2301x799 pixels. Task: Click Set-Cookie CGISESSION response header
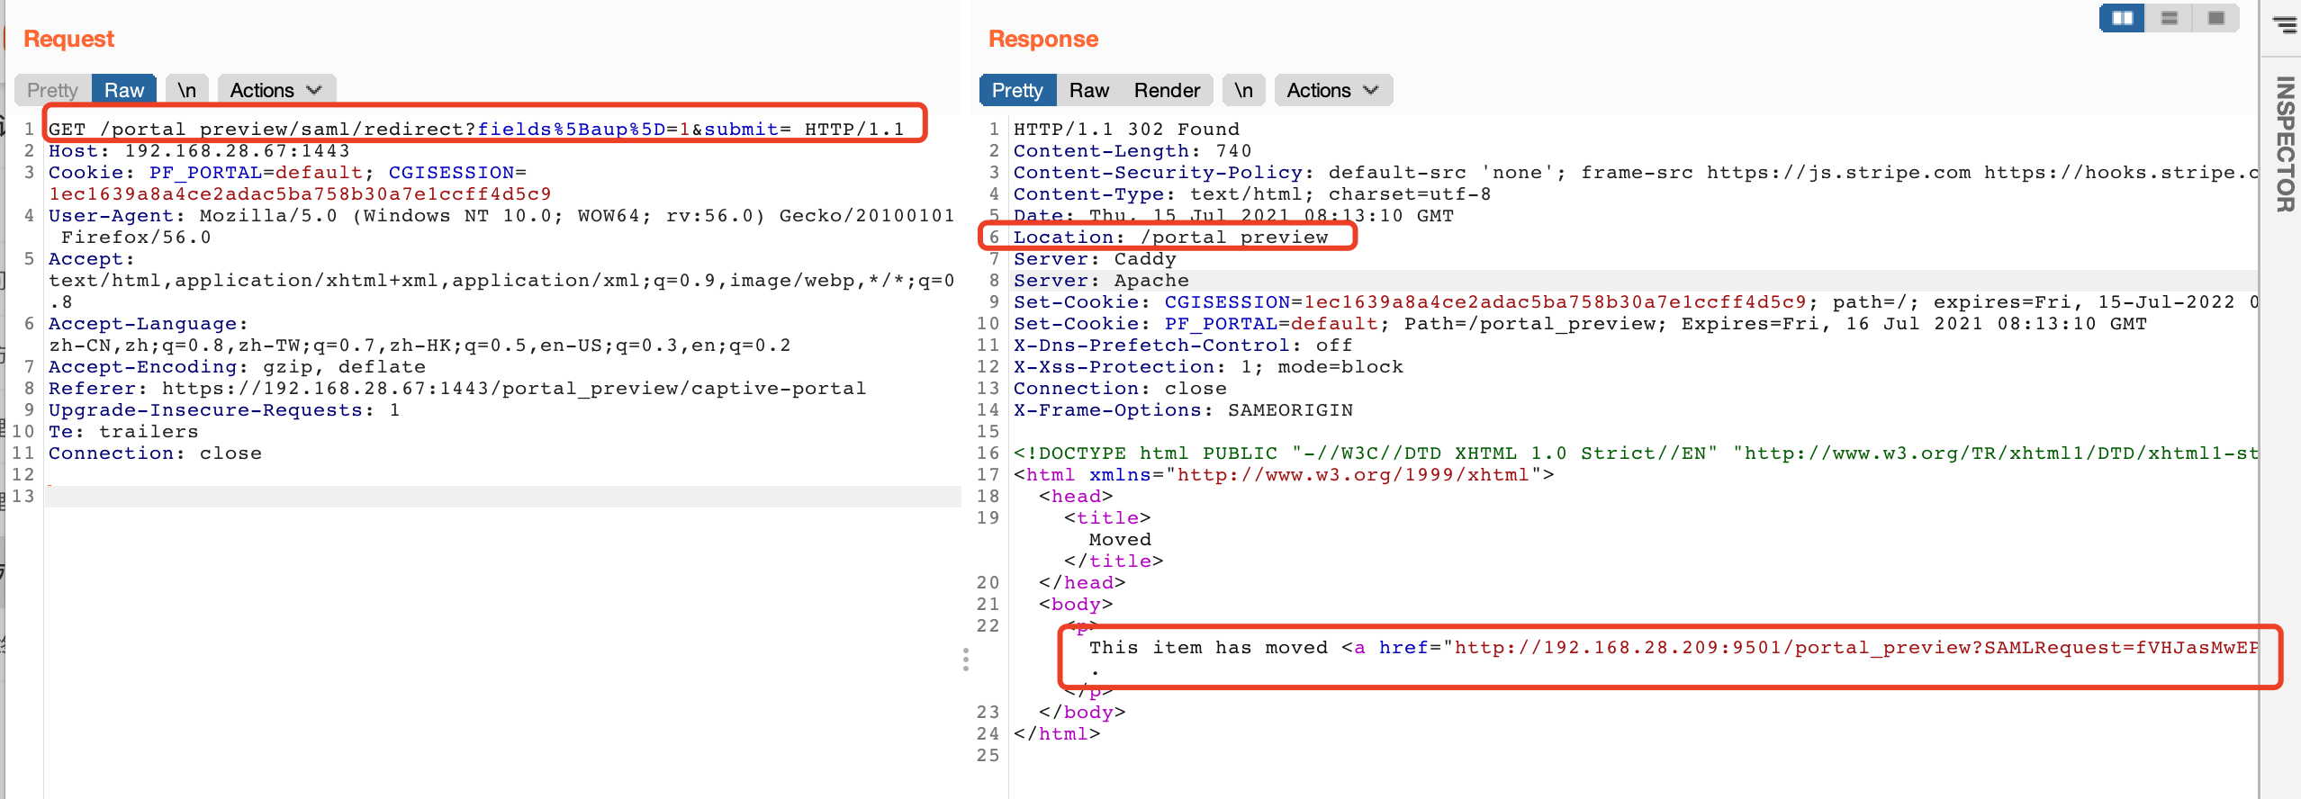coord(1635,302)
